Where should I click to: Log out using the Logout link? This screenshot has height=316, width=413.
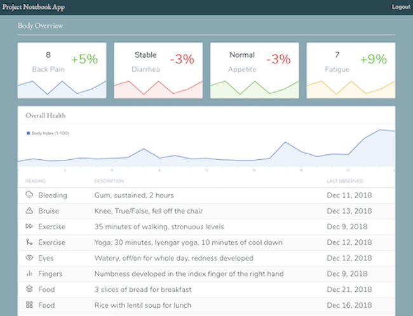(x=401, y=7)
